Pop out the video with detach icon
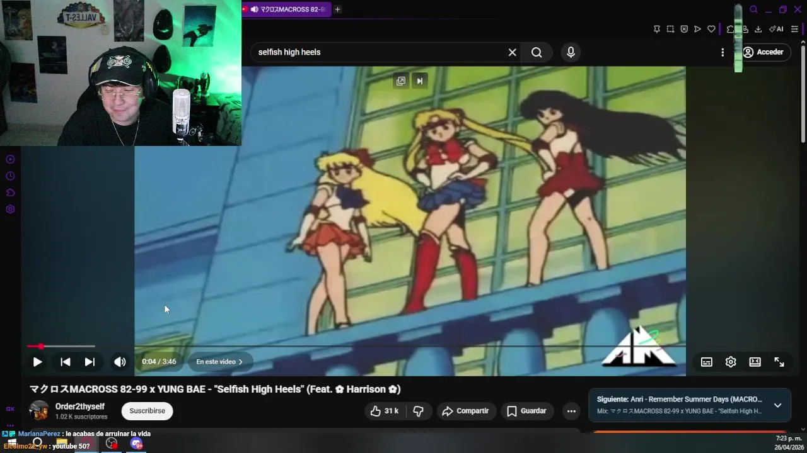Image resolution: width=807 pixels, height=453 pixels. click(400, 81)
